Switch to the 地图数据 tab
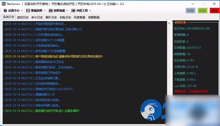This screenshot has height=126, width=220. pos(94,17)
